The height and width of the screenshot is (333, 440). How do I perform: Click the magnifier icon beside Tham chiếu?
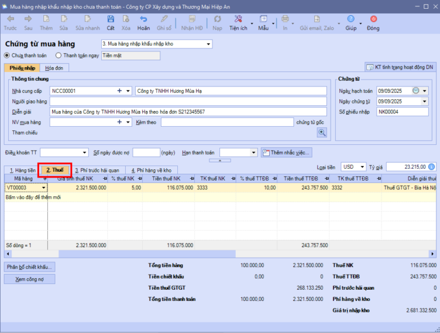click(322, 132)
